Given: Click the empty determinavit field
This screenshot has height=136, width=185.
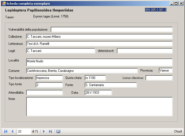Looking at the screenshot, I should tap(145, 51).
